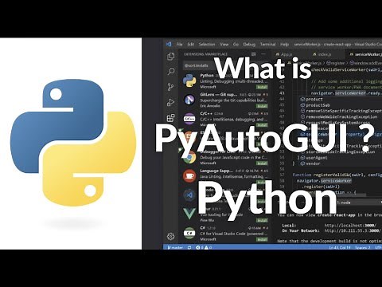Open the Terminal menu
Screen dimensions: 382x287
[267, 45]
